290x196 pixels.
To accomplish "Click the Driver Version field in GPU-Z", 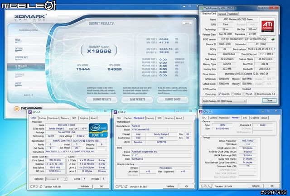I will tap(246, 74).
